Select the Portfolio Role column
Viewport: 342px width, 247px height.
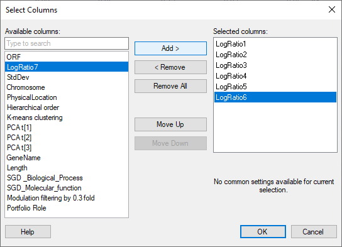point(67,208)
